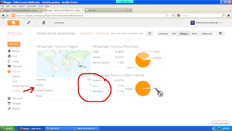Image resolution: width=232 pixels, height=131 pixels.
Task: Click the Kirim umpan balik button
Action: click(x=221, y=124)
